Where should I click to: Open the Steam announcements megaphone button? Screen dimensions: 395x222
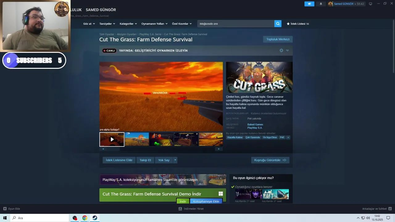coord(309,4)
